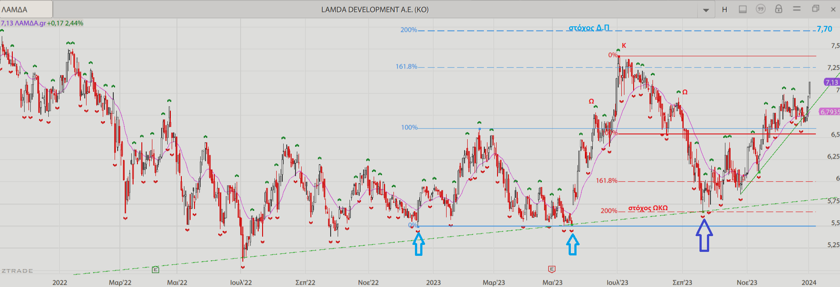Click the Ιουλ'23 date axis label
This screenshot has width=840, height=287.
click(617, 282)
